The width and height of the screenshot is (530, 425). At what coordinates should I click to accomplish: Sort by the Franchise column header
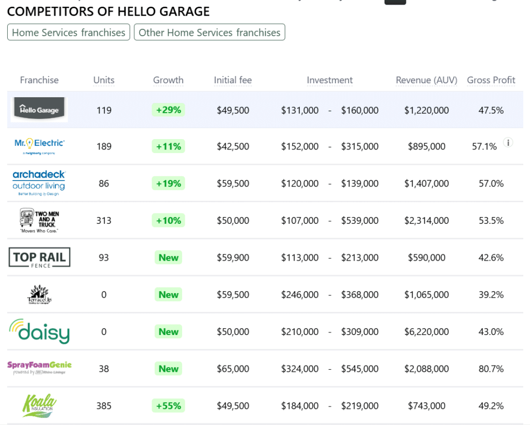pyautogui.click(x=39, y=80)
